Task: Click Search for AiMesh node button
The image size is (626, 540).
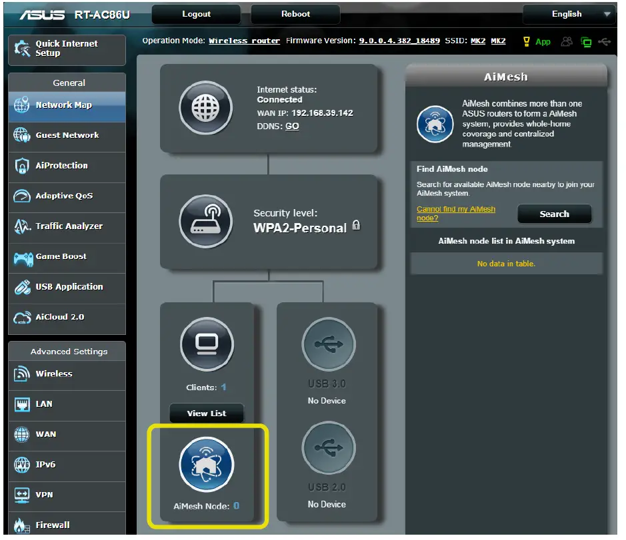Action: click(x=554, y=214)
